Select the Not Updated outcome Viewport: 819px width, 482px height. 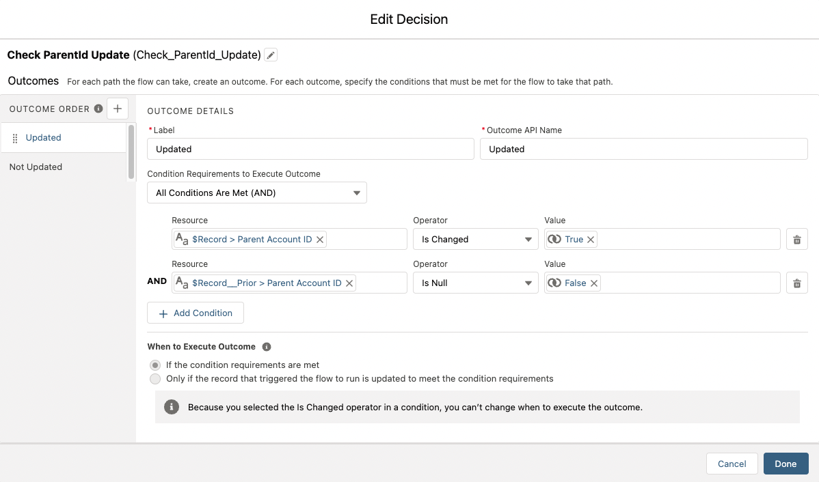(x=36, y=167)
